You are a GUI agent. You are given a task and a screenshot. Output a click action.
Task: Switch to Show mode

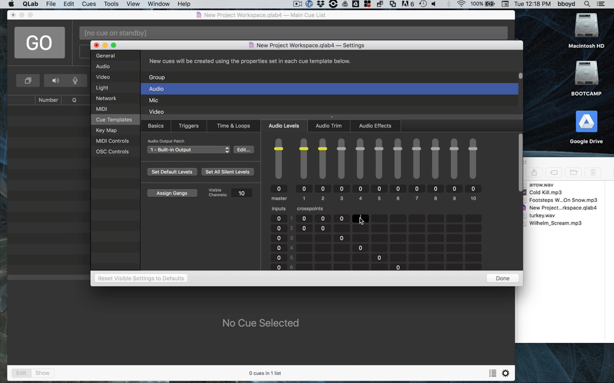[42, 373]
